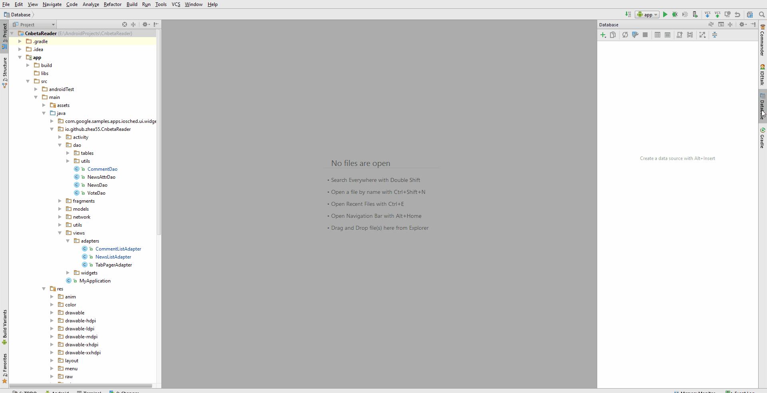This screenshot has height=393, width=767.
Task: Click the scroll from source target icon
Action: click(125, 24)
